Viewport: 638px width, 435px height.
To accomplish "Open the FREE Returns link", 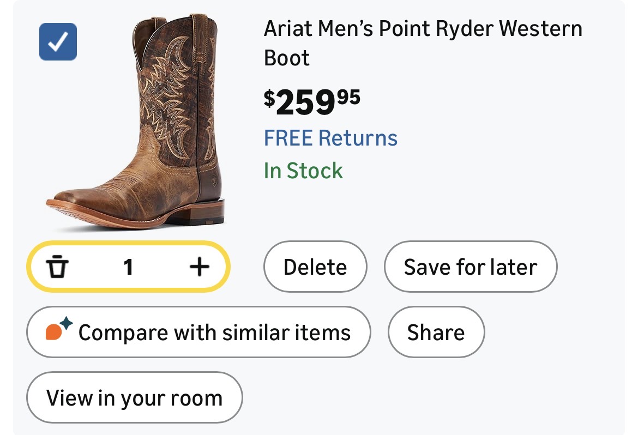I will click(330, 138).
